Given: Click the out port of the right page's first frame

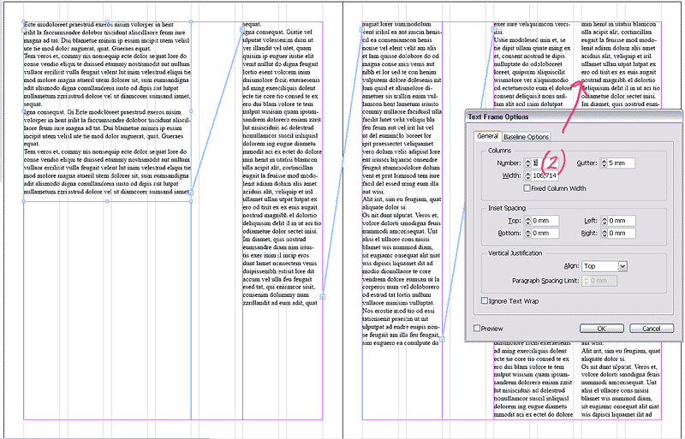Looking at the screenshot, I should [442, 340].
